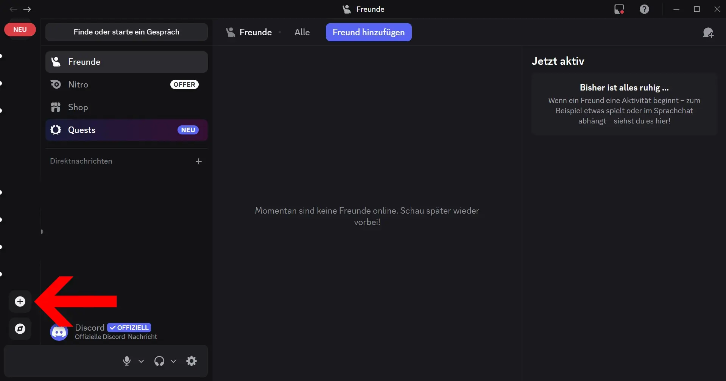Viewport: 726px width, 381px height.
Task: Deafen with the headphones icon
Action: [160, 361]
